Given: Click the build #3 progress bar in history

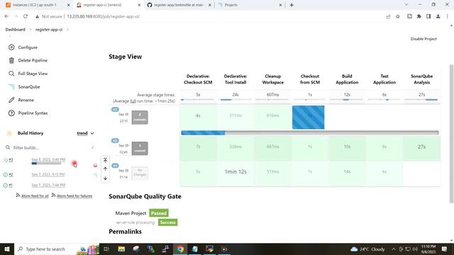Looking at the screenshot, I should pos(46,164).
